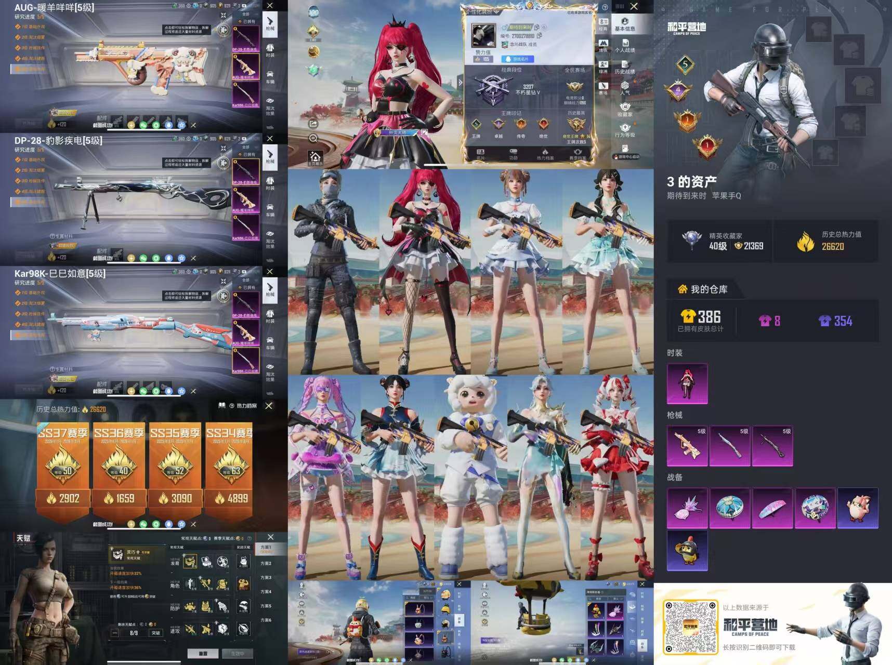This screenshot has height=665, width=892.
Task: Click the 生效中 button in the talent panel
Action: click(x=238, y=653)
